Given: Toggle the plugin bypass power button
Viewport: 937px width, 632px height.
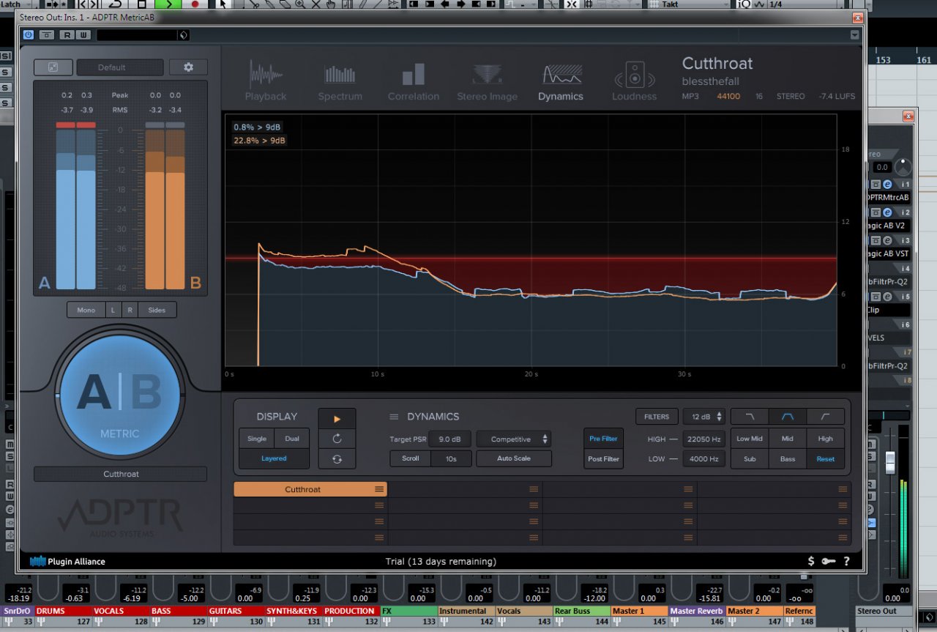Looking at the screenshot, I should pyautogui.click(x=29, y=34).
